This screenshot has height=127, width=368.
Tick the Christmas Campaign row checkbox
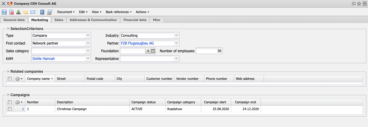pos(10,109)
